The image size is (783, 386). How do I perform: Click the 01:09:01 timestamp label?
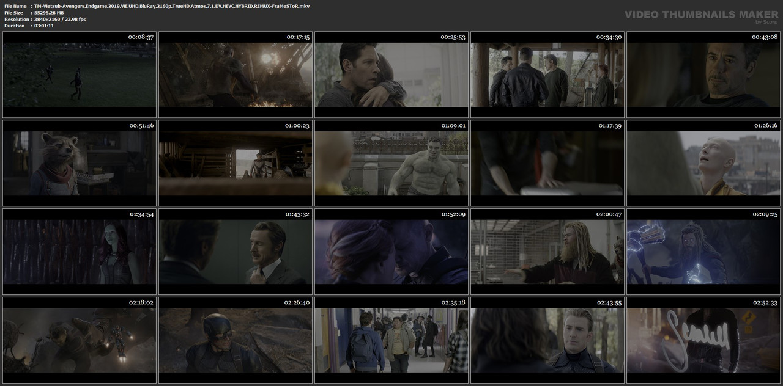point(453,125)
